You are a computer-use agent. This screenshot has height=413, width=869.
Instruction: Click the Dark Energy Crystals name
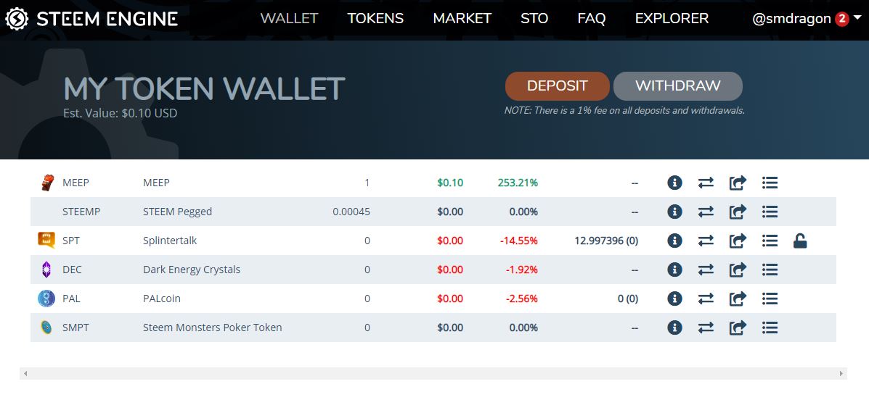tap(192, 270)
